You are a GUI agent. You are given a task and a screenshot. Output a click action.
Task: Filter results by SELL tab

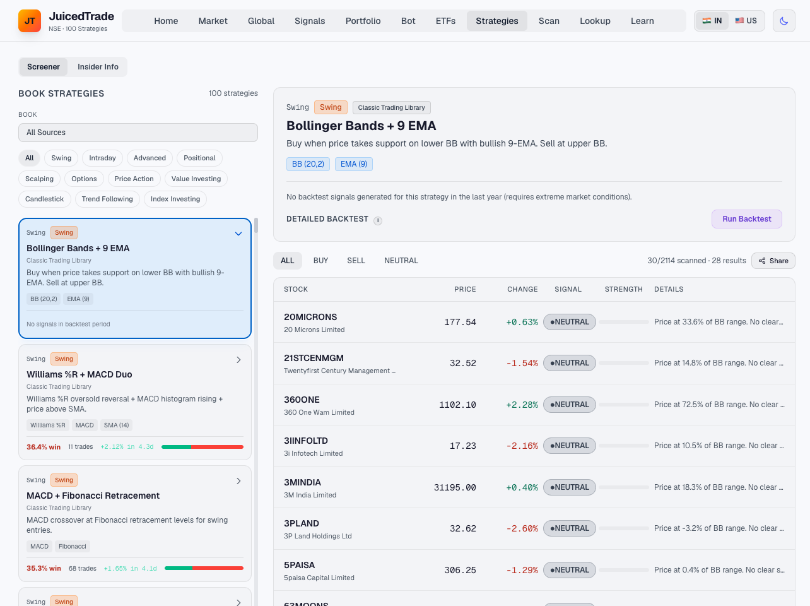356,261
